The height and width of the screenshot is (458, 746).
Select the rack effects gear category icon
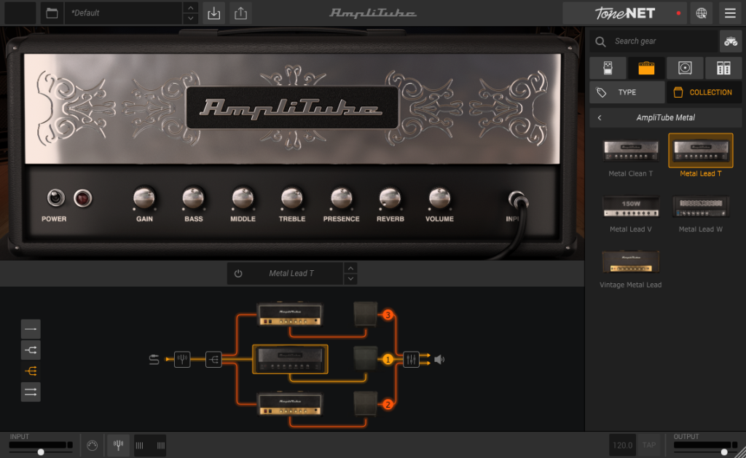click(723, 68)
